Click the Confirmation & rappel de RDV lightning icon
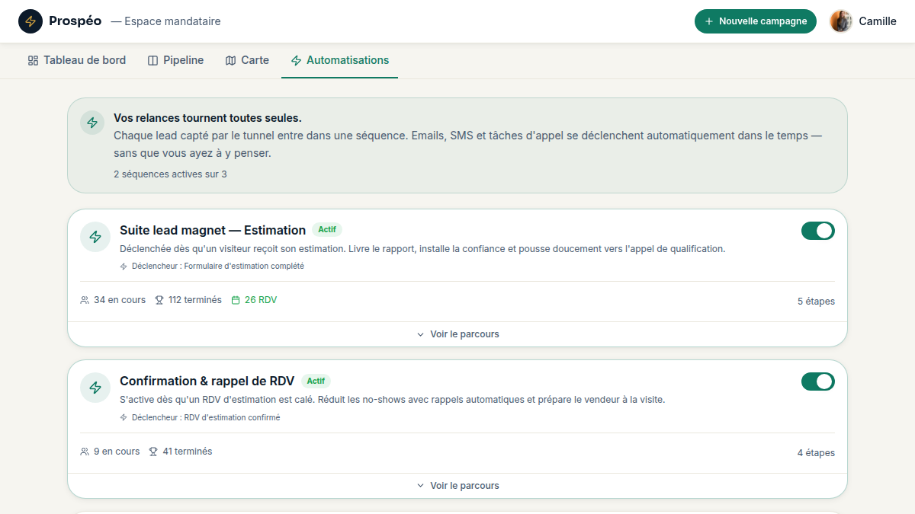The width and height of the screenshot is (915, 514). (x=95, y=388)
